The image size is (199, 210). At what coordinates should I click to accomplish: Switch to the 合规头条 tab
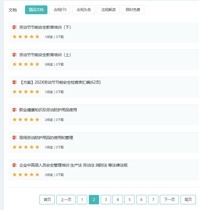[84, 10]
